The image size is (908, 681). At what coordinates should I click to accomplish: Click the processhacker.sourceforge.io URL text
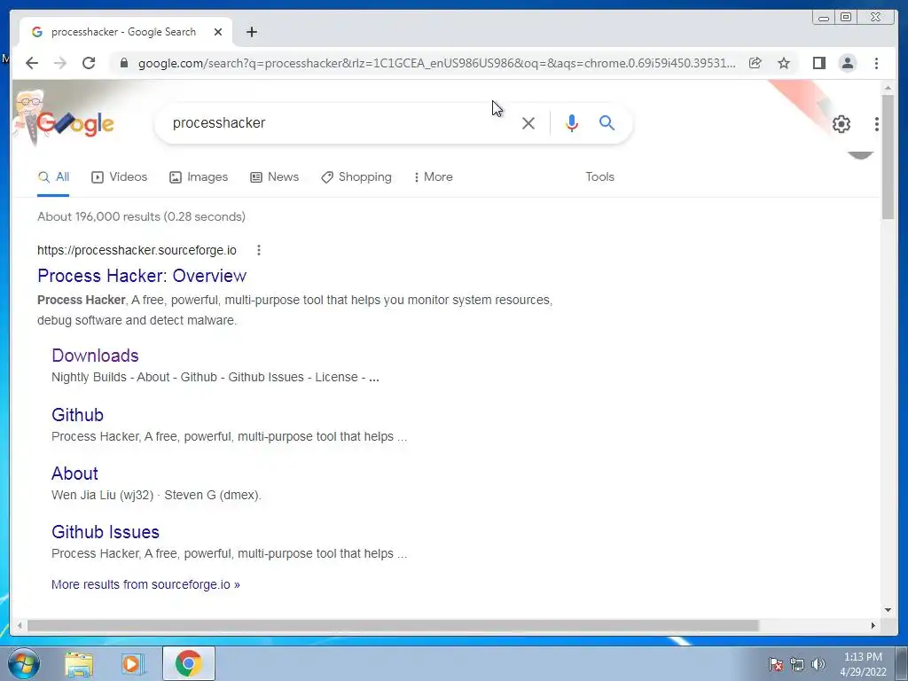[137, 250]
